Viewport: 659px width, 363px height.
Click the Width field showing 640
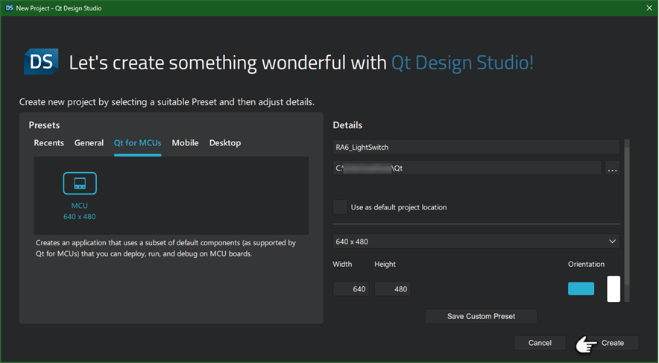[352, 288]
